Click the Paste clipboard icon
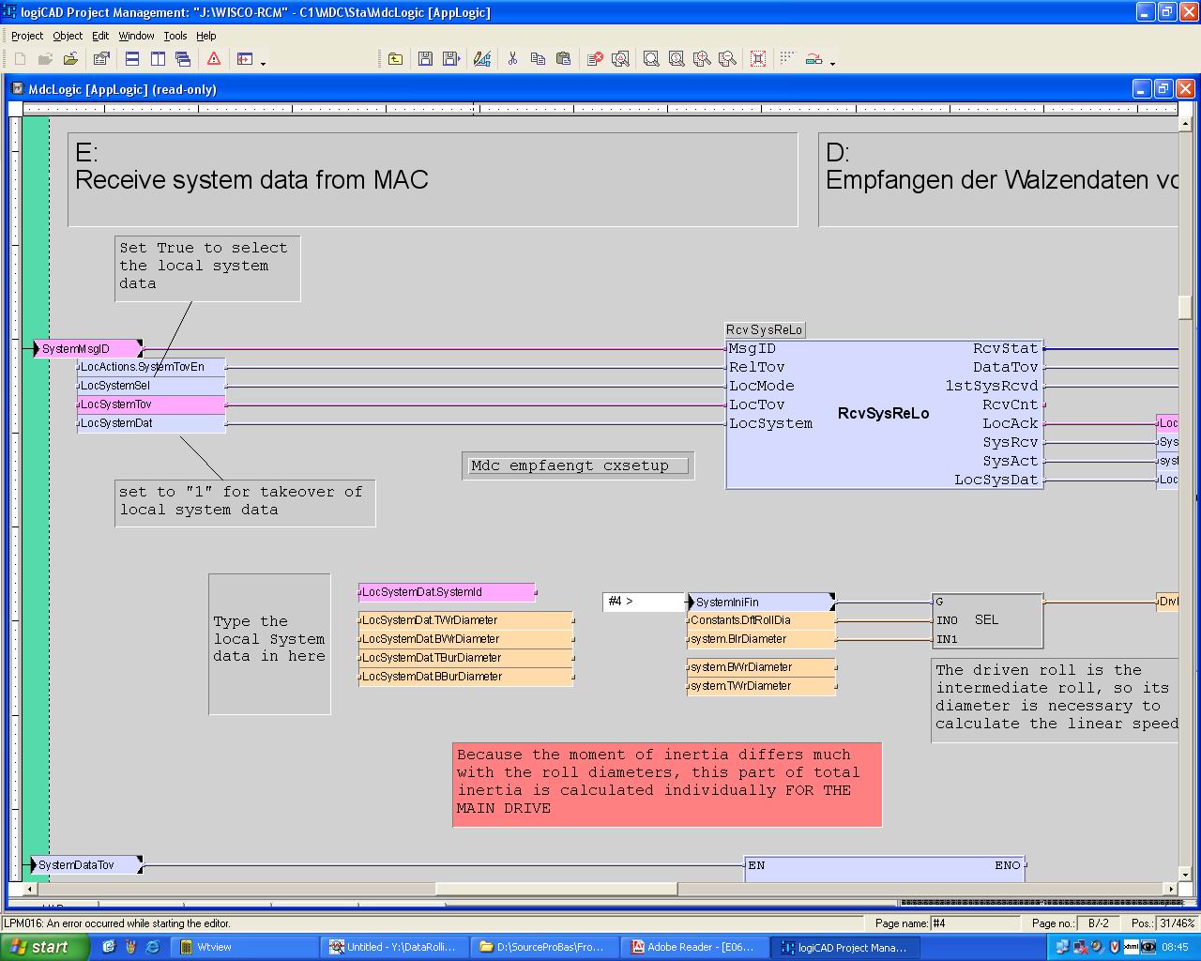Viewport: 1201px width, 961px height. pos(563,59)
